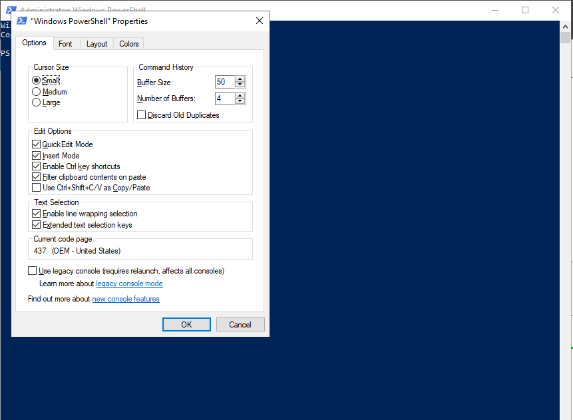Decrease Number of Buffers with down arrow
The width and height of the screenshot is (573, 420).
(240, 101)
